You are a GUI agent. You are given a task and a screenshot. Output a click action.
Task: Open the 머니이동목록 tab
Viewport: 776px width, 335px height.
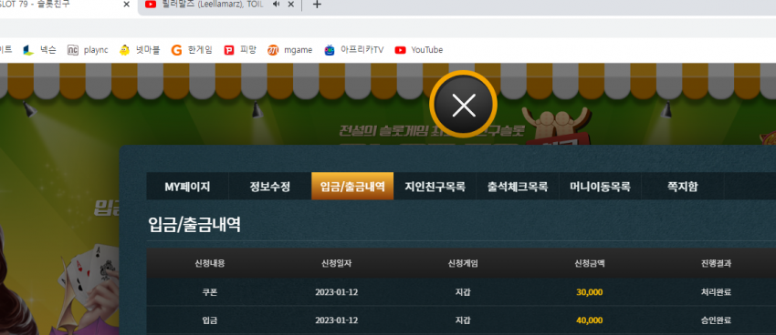pyautogui.click(x=601, y=187)
